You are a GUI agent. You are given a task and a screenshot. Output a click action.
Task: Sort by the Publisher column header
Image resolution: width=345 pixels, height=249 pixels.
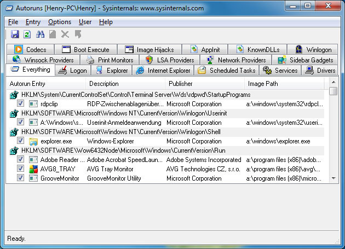click(x=205, y=84)
